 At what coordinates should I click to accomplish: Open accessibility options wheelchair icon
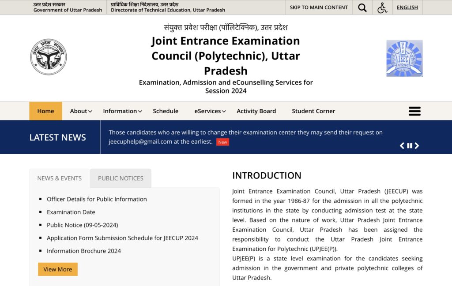click(x=382, y=8)
